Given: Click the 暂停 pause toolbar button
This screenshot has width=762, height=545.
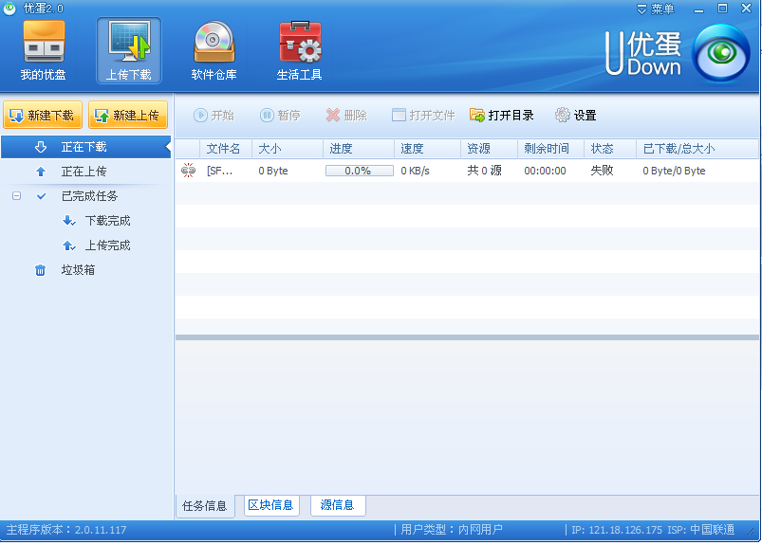Looking at the screenshot, I should tap(280, 116).
